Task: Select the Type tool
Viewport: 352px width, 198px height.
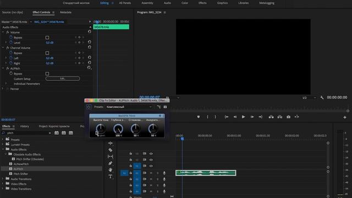Action: pos(110,177)
